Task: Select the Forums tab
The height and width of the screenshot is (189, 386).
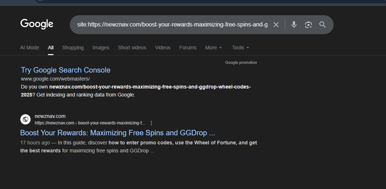Action: [x=188, y=48]
